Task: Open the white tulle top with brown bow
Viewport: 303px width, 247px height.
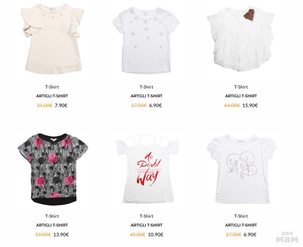Action: [241, 39]
